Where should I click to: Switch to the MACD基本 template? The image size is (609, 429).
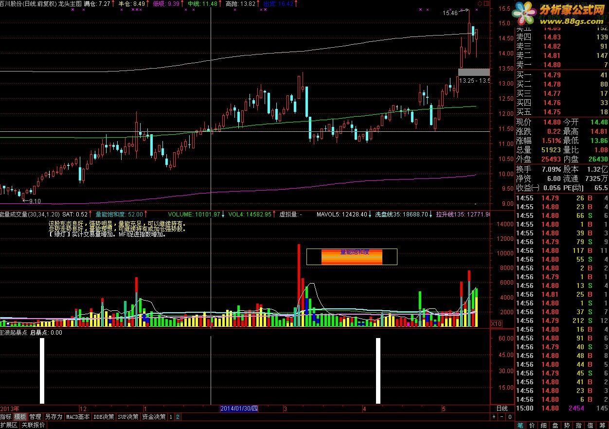(x=78, y=417)
